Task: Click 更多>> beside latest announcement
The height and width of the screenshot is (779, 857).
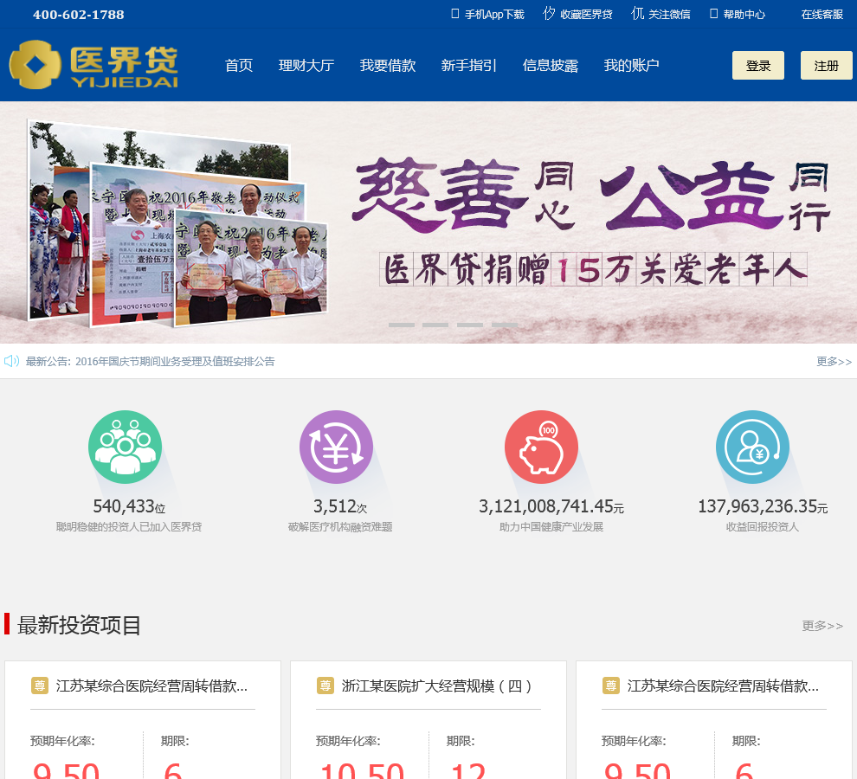Action: coord(834,361)
